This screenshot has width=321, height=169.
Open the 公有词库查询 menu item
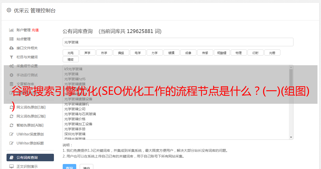click(30, 157)
